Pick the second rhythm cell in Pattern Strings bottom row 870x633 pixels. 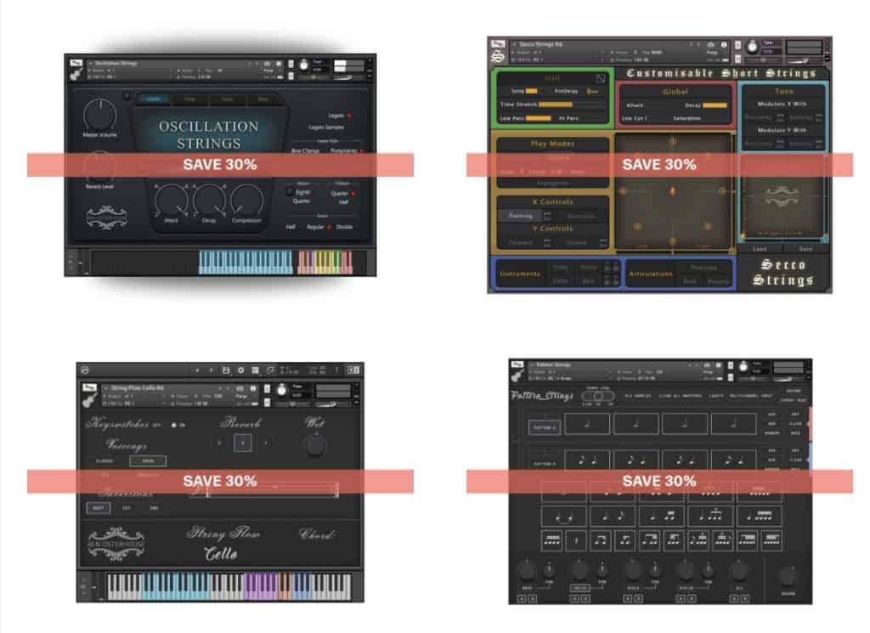[577, 540]
